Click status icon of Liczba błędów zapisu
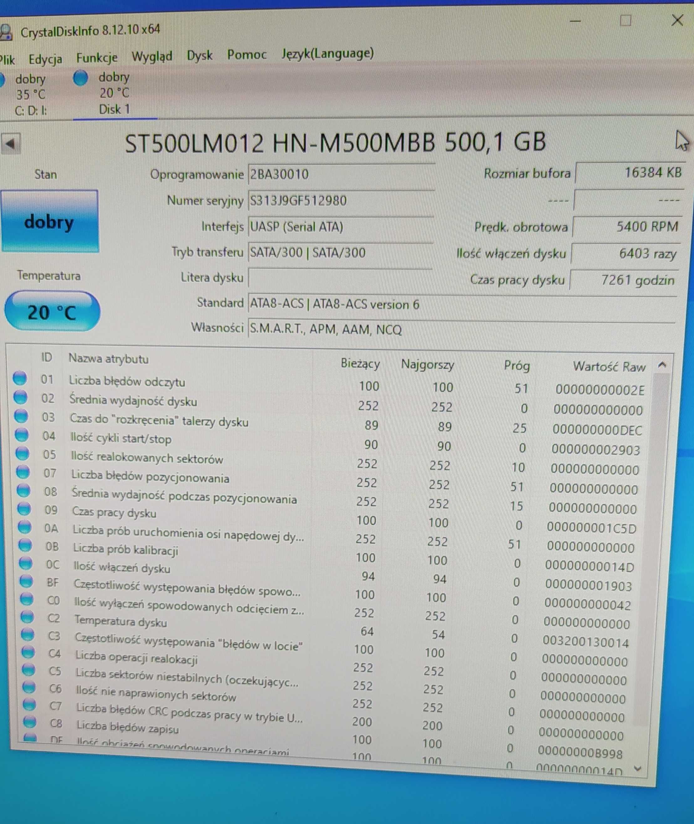 click(x=29, y=722)
